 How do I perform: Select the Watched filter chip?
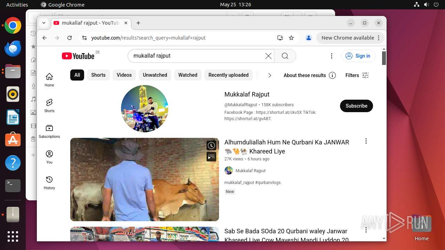[x=188, y=75]
